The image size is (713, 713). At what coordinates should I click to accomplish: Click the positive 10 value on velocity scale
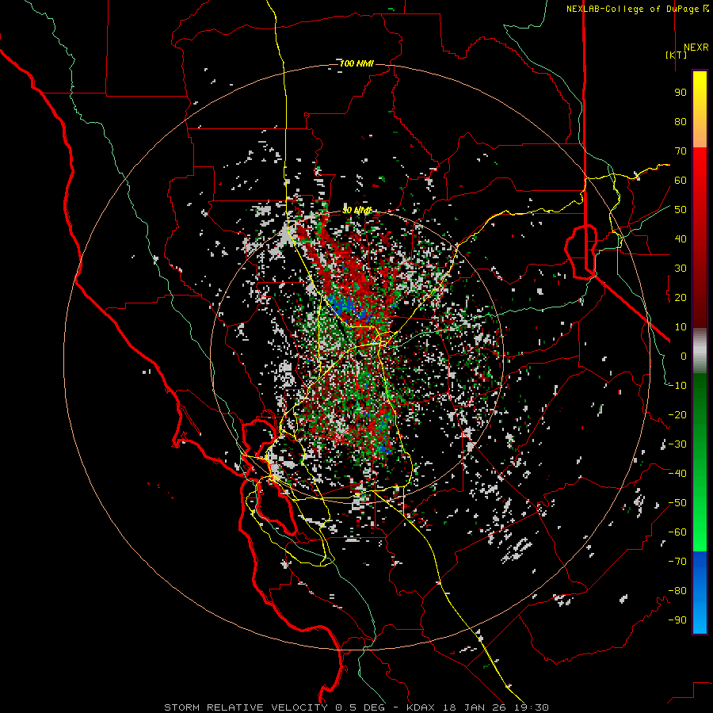(681, 327)
